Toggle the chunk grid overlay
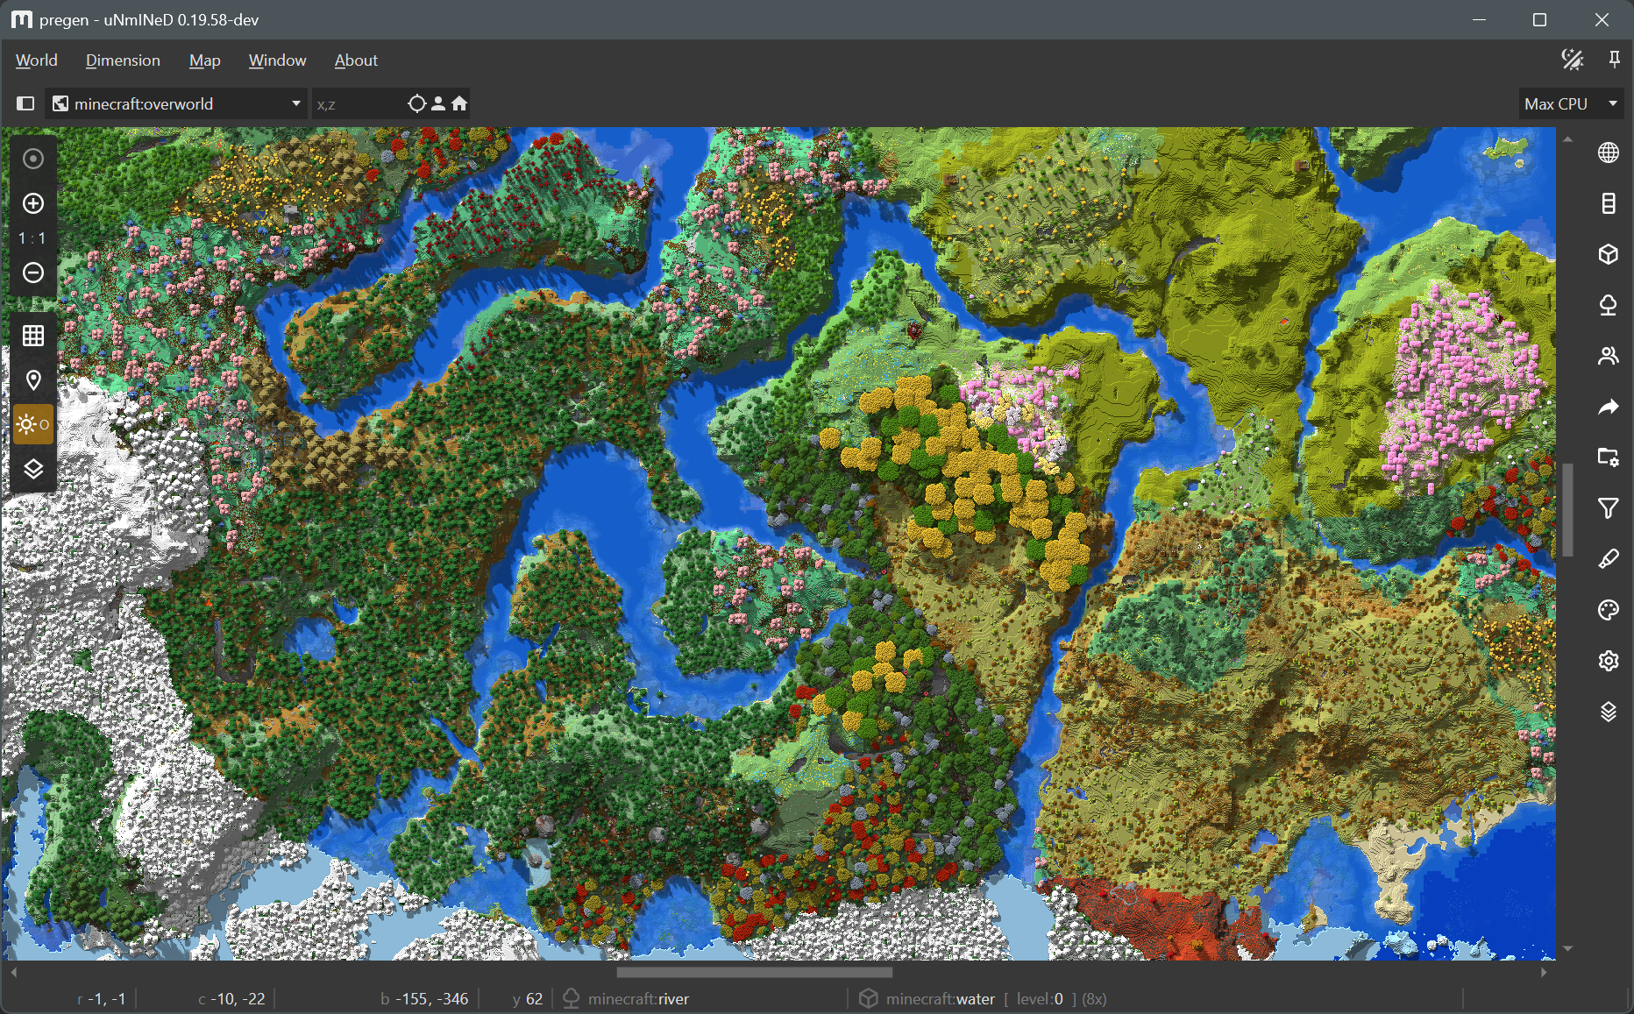 [33, 336]
